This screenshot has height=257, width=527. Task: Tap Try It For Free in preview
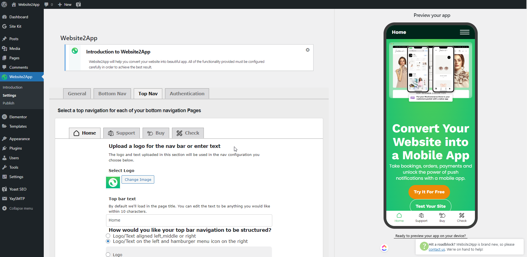coord(429,192)
